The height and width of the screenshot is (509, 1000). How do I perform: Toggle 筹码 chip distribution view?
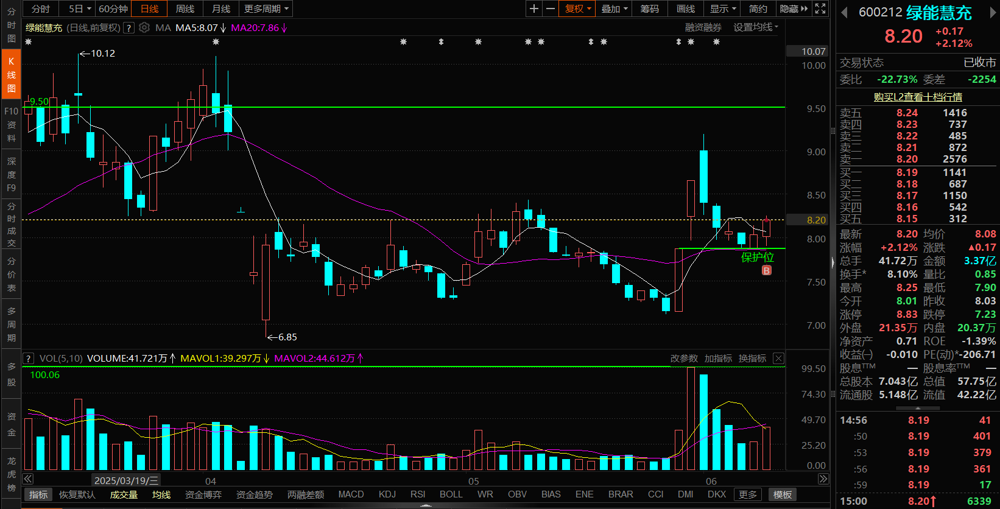(650, 9)
